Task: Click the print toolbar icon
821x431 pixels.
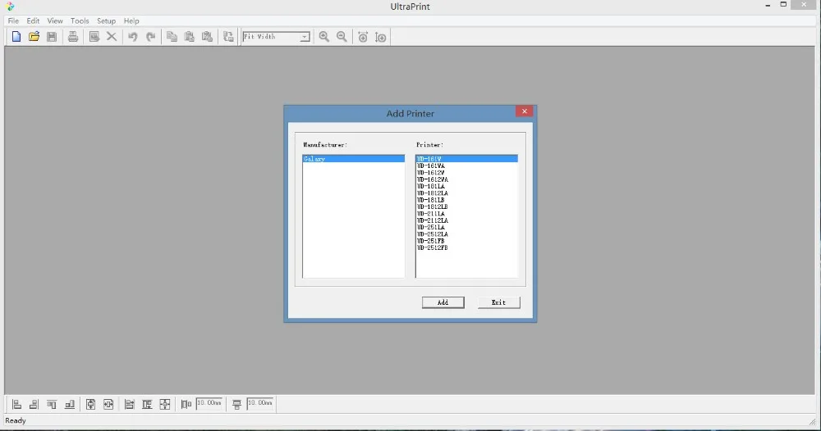Action: [73, 37]
